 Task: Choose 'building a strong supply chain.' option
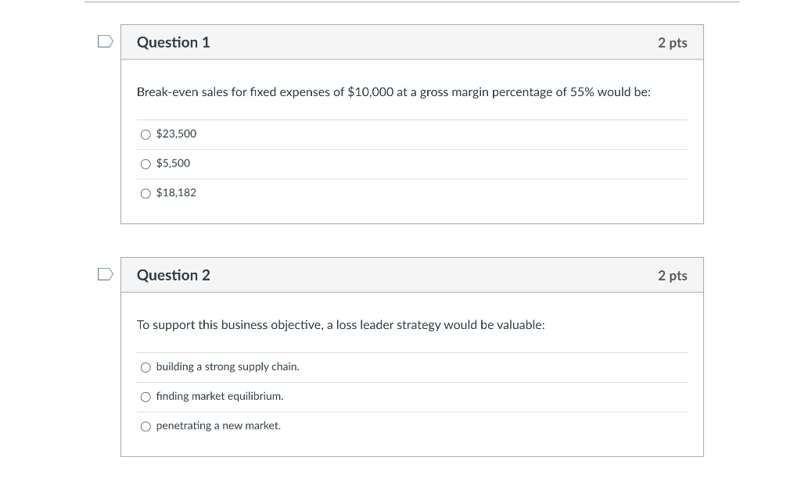point(145,367)
